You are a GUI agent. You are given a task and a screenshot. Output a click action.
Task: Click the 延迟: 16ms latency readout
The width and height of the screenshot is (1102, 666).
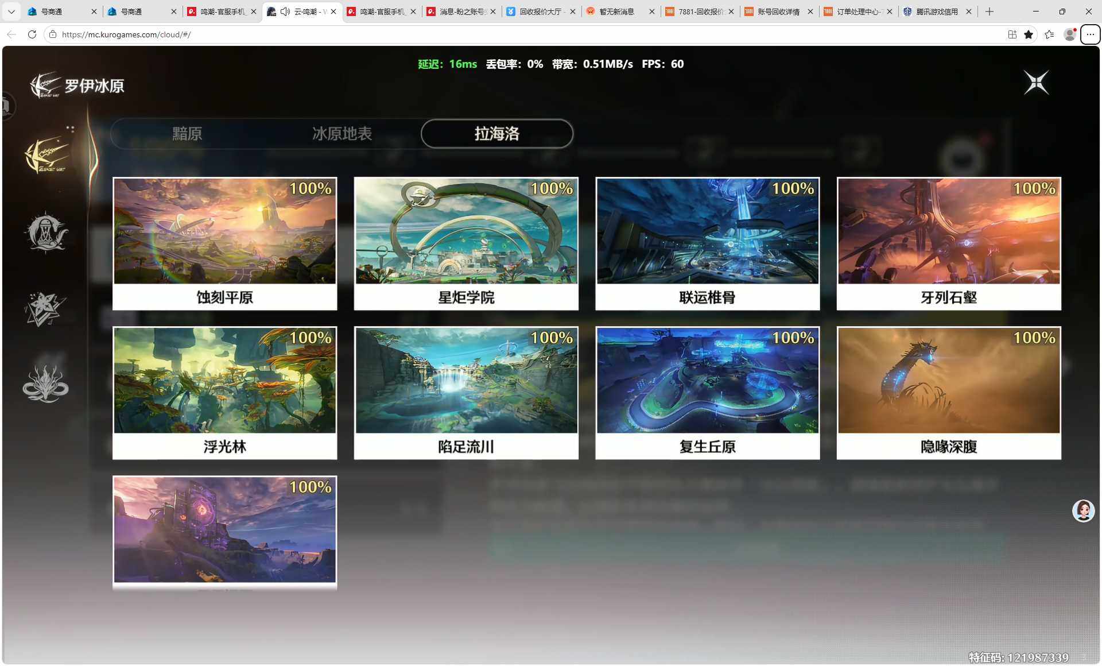point(447,64)
